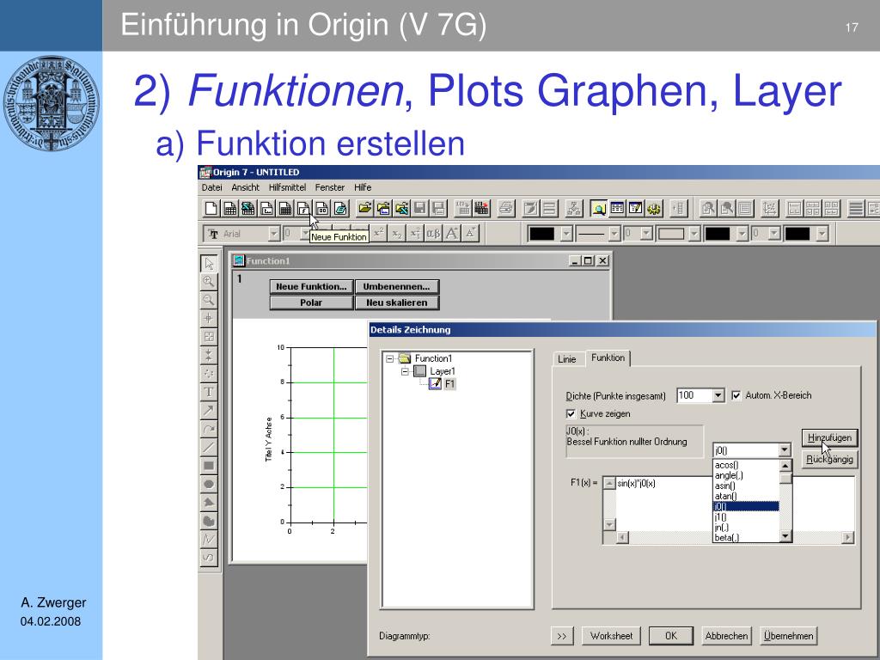Open the line style dropdown arrow

coord(614,234)
